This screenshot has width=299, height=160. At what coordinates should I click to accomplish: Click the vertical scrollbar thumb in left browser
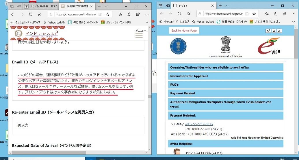pos(150,96)
